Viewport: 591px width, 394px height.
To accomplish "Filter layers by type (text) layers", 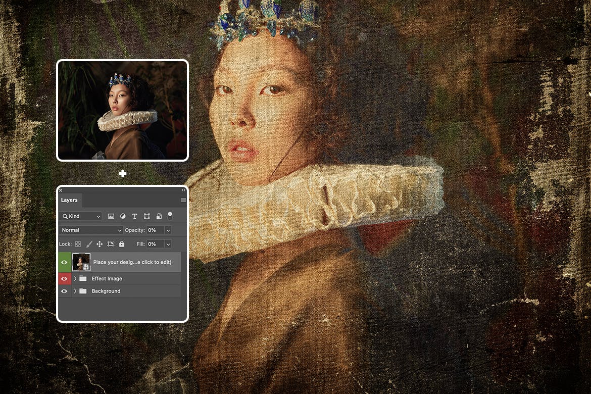I will click(135, 216).
